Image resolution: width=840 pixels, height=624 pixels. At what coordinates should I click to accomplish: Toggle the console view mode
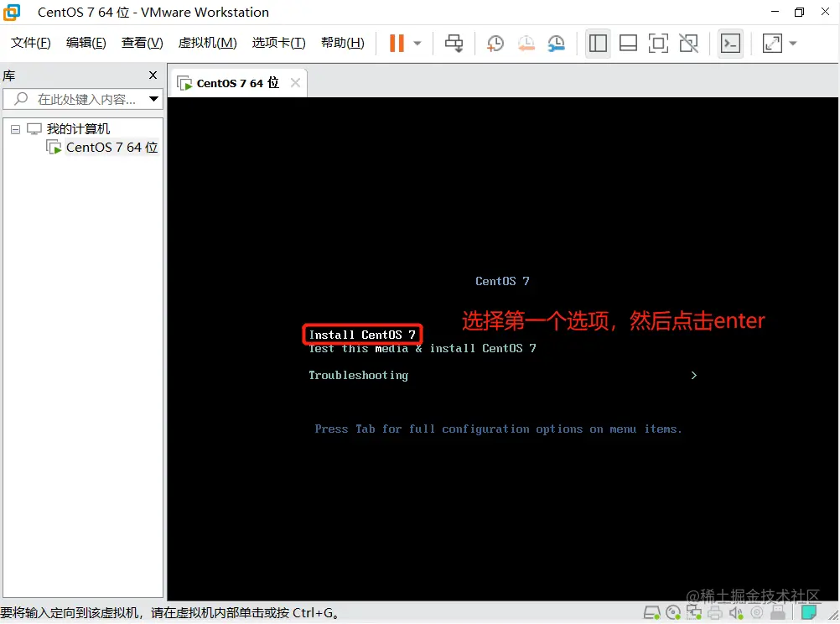(x=730, y=43)
